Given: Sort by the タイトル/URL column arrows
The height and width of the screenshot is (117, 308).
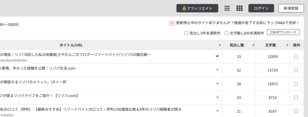Looking at the screenshot, I should (x=220, y=45).
